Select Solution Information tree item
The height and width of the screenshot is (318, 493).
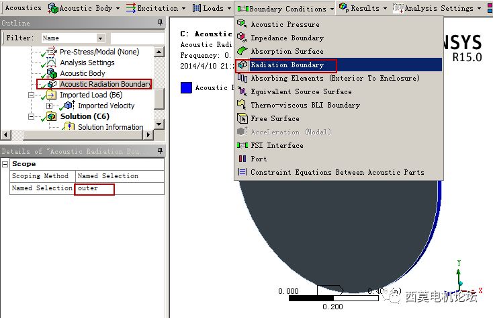coord(110,127)
